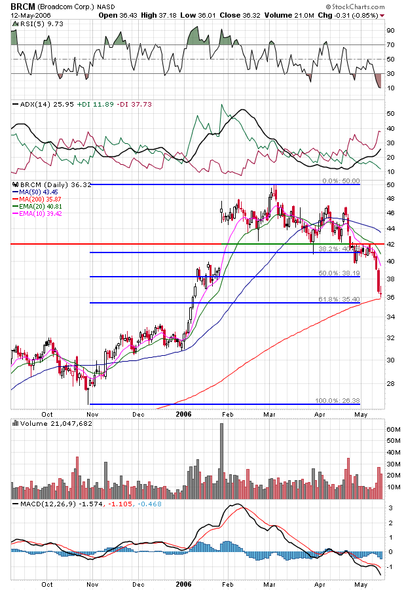The width and height of the screenshot is (406, 590).
Task: Click the tallest volume bar in late January
Action: click(x=221, y=461)
